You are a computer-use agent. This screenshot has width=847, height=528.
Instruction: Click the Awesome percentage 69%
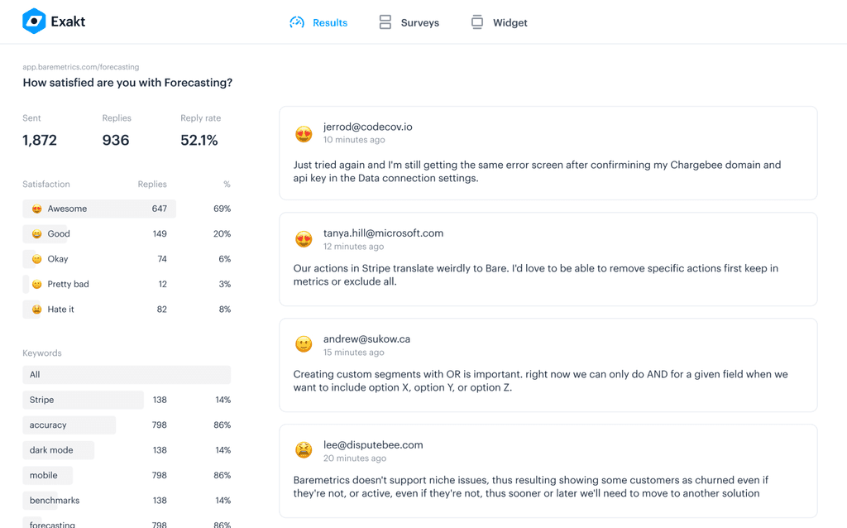click(222, 209)
